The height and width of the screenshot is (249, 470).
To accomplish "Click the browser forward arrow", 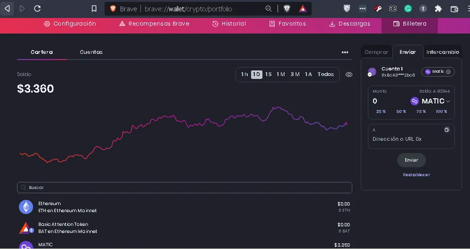I will pyautogui.click(x=22, y=9).
